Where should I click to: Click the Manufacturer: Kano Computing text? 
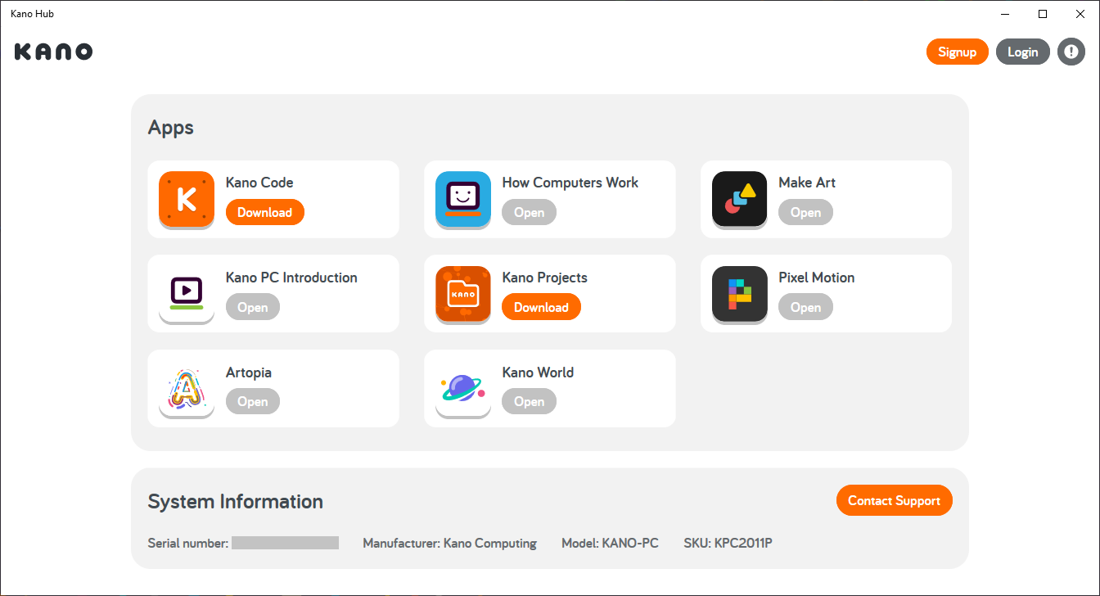pos(450,543)
